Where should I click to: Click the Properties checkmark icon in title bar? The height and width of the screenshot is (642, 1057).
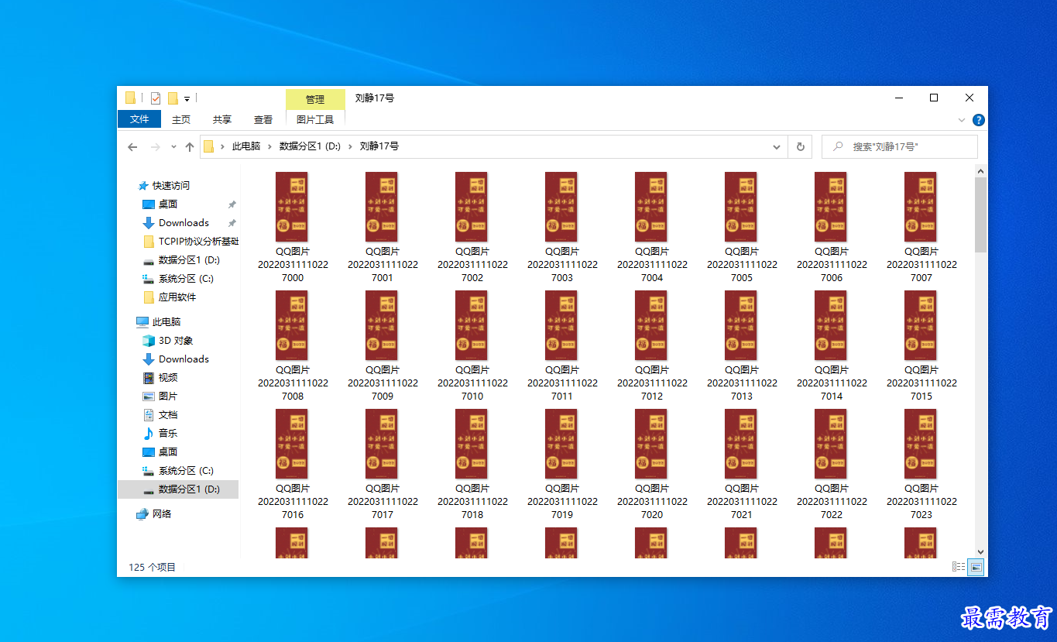pos(156,98)
